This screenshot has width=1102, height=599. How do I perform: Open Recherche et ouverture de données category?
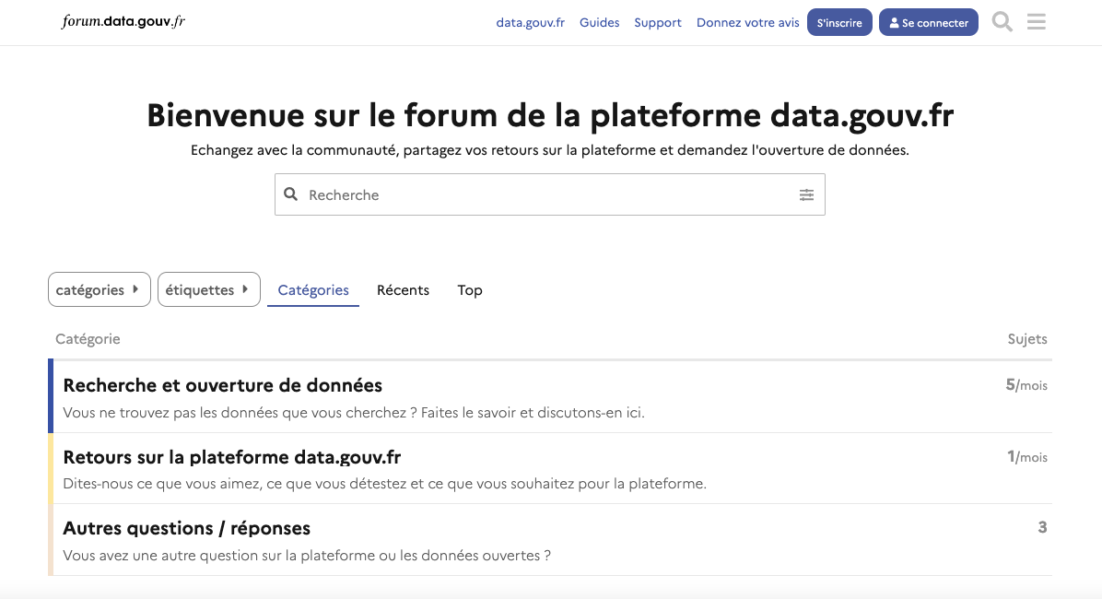point(223,385)
